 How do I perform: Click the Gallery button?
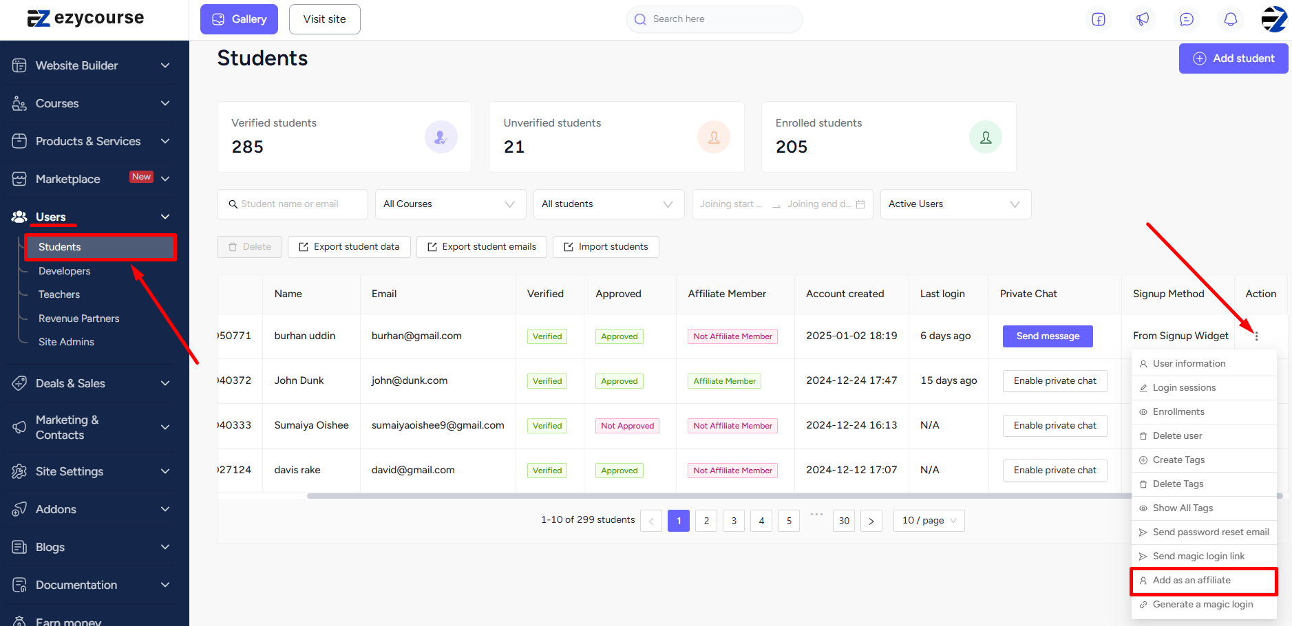(x=239, y=19)
